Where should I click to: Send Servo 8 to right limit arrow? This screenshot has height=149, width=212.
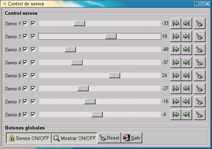pyautogui.click(x=186, y=115)
